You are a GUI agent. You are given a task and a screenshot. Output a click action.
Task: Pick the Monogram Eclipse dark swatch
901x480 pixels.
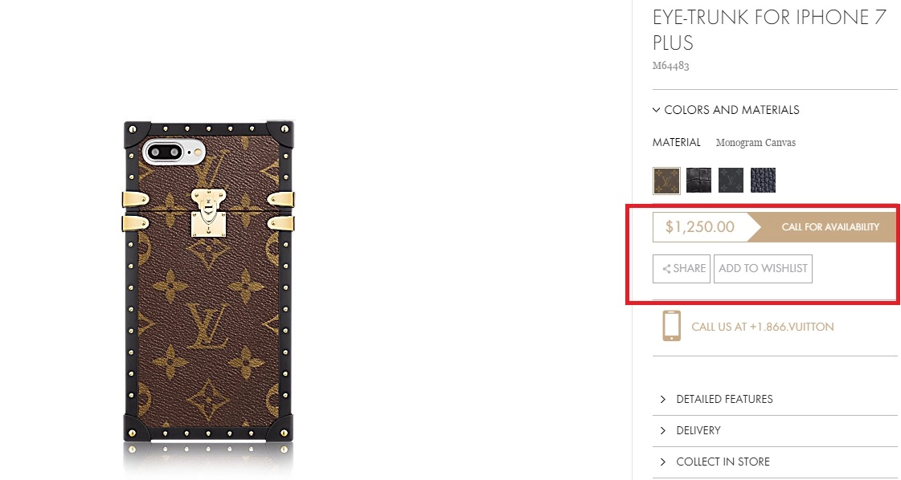coord(731,181)
